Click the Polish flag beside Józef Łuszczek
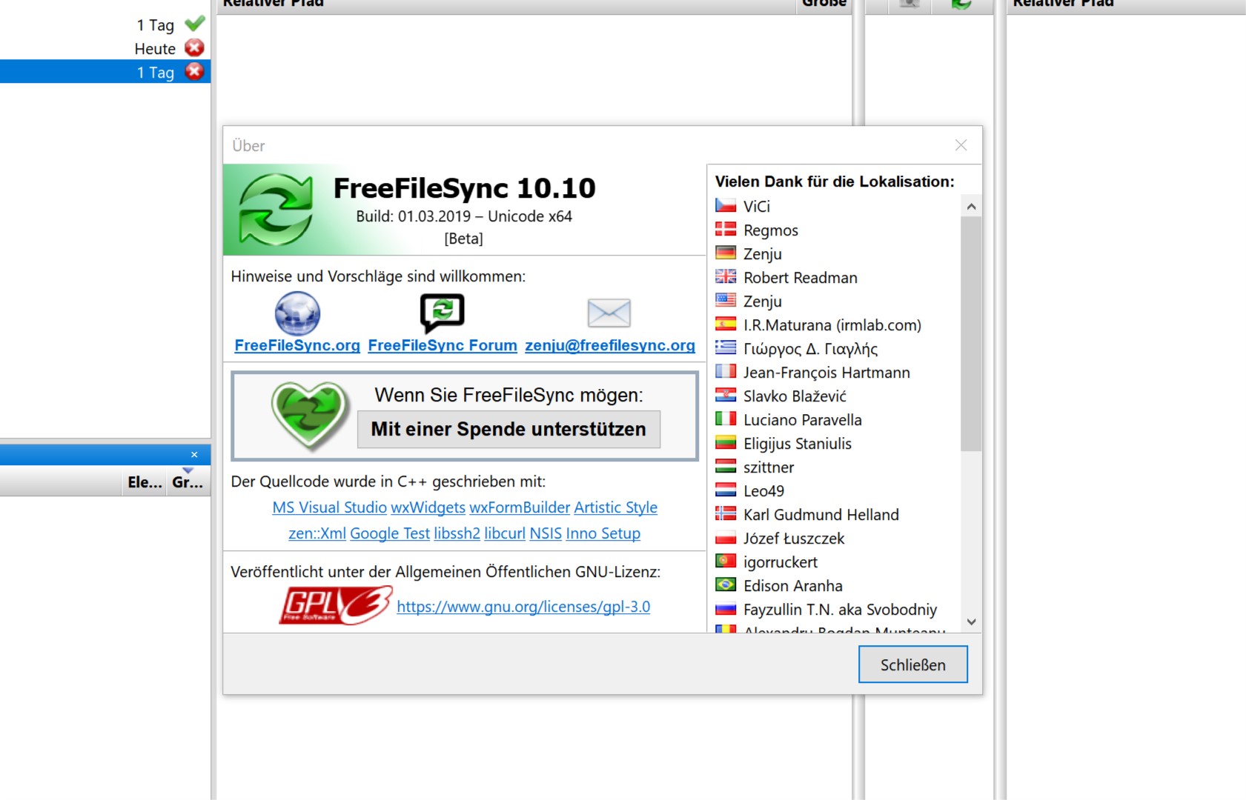1246x800 pixels. 726,538
